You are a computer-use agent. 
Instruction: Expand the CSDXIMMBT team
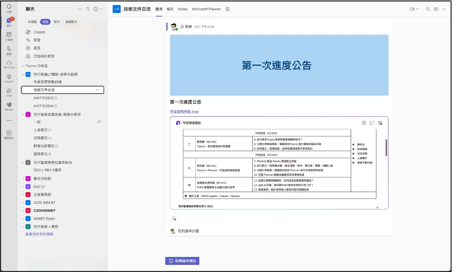pos(24,211)
